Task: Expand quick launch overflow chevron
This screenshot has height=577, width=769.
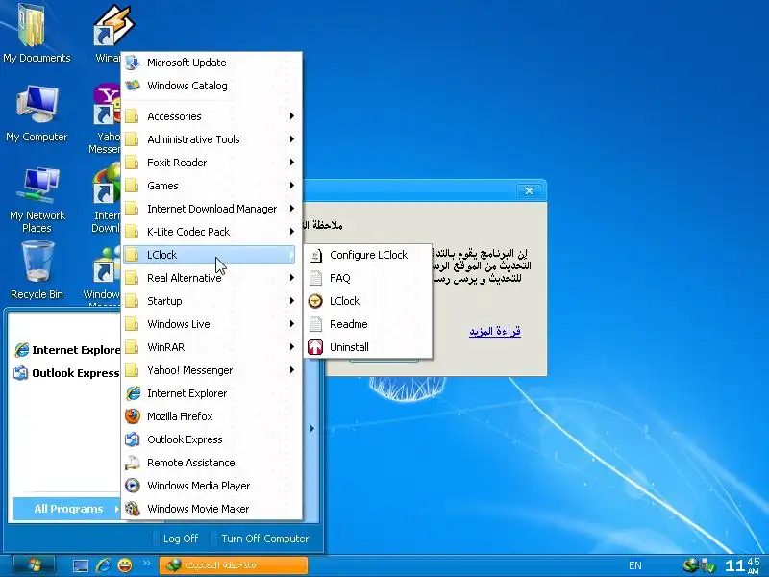Action: (x=146, y=563)
